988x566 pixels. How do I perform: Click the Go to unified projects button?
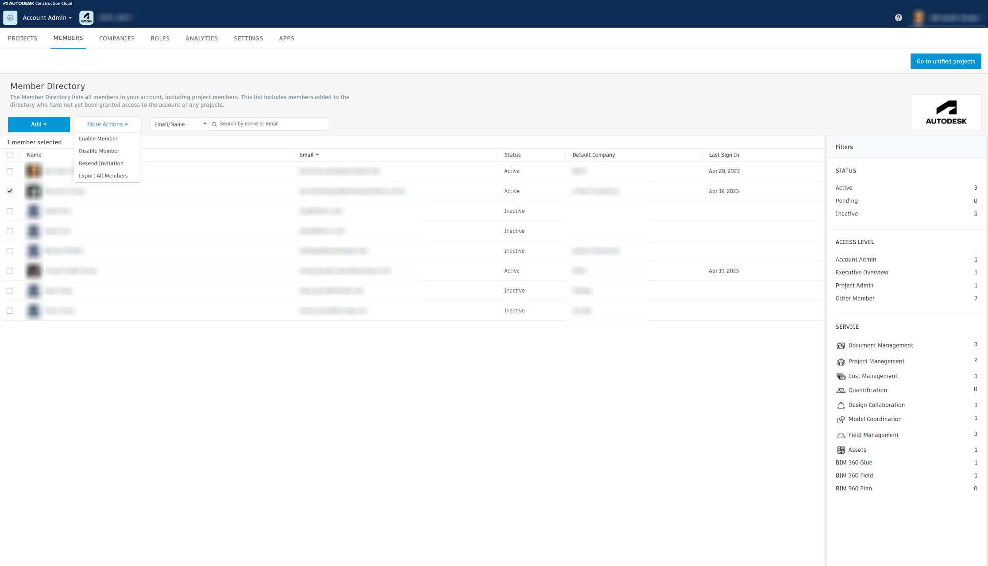pos(946,61)
